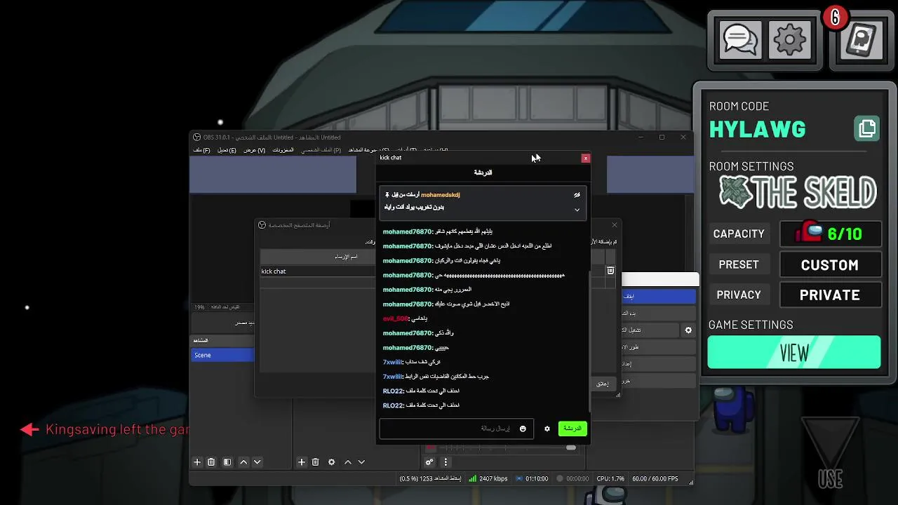Image resolution: width=898 pixels, height=505 pixels.
Task: Adjust the audio mixer volume slider
Action: 571,447
